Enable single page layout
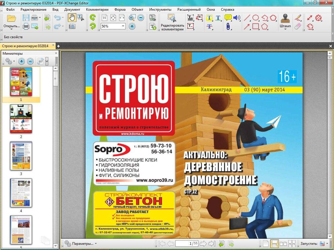This screenshot has height=250, width=334. click(x=266, y=243)
